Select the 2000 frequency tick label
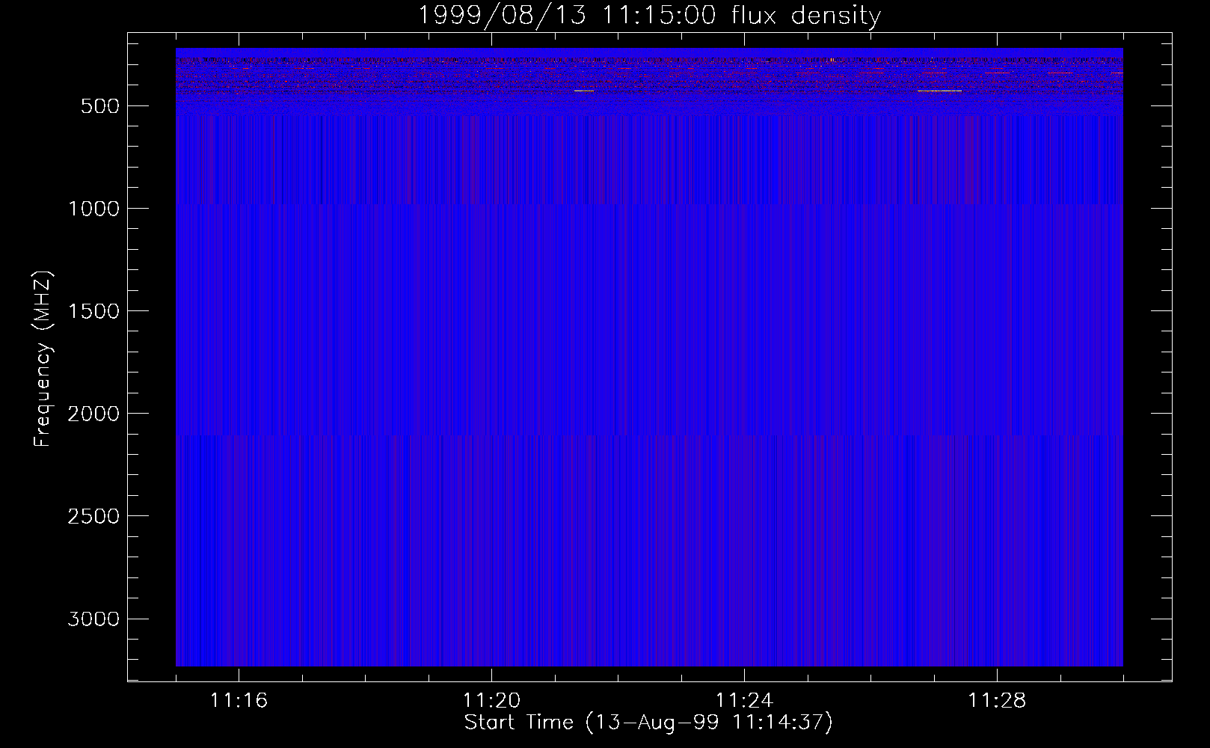The image size is (1210, 748). coord(93,414)
